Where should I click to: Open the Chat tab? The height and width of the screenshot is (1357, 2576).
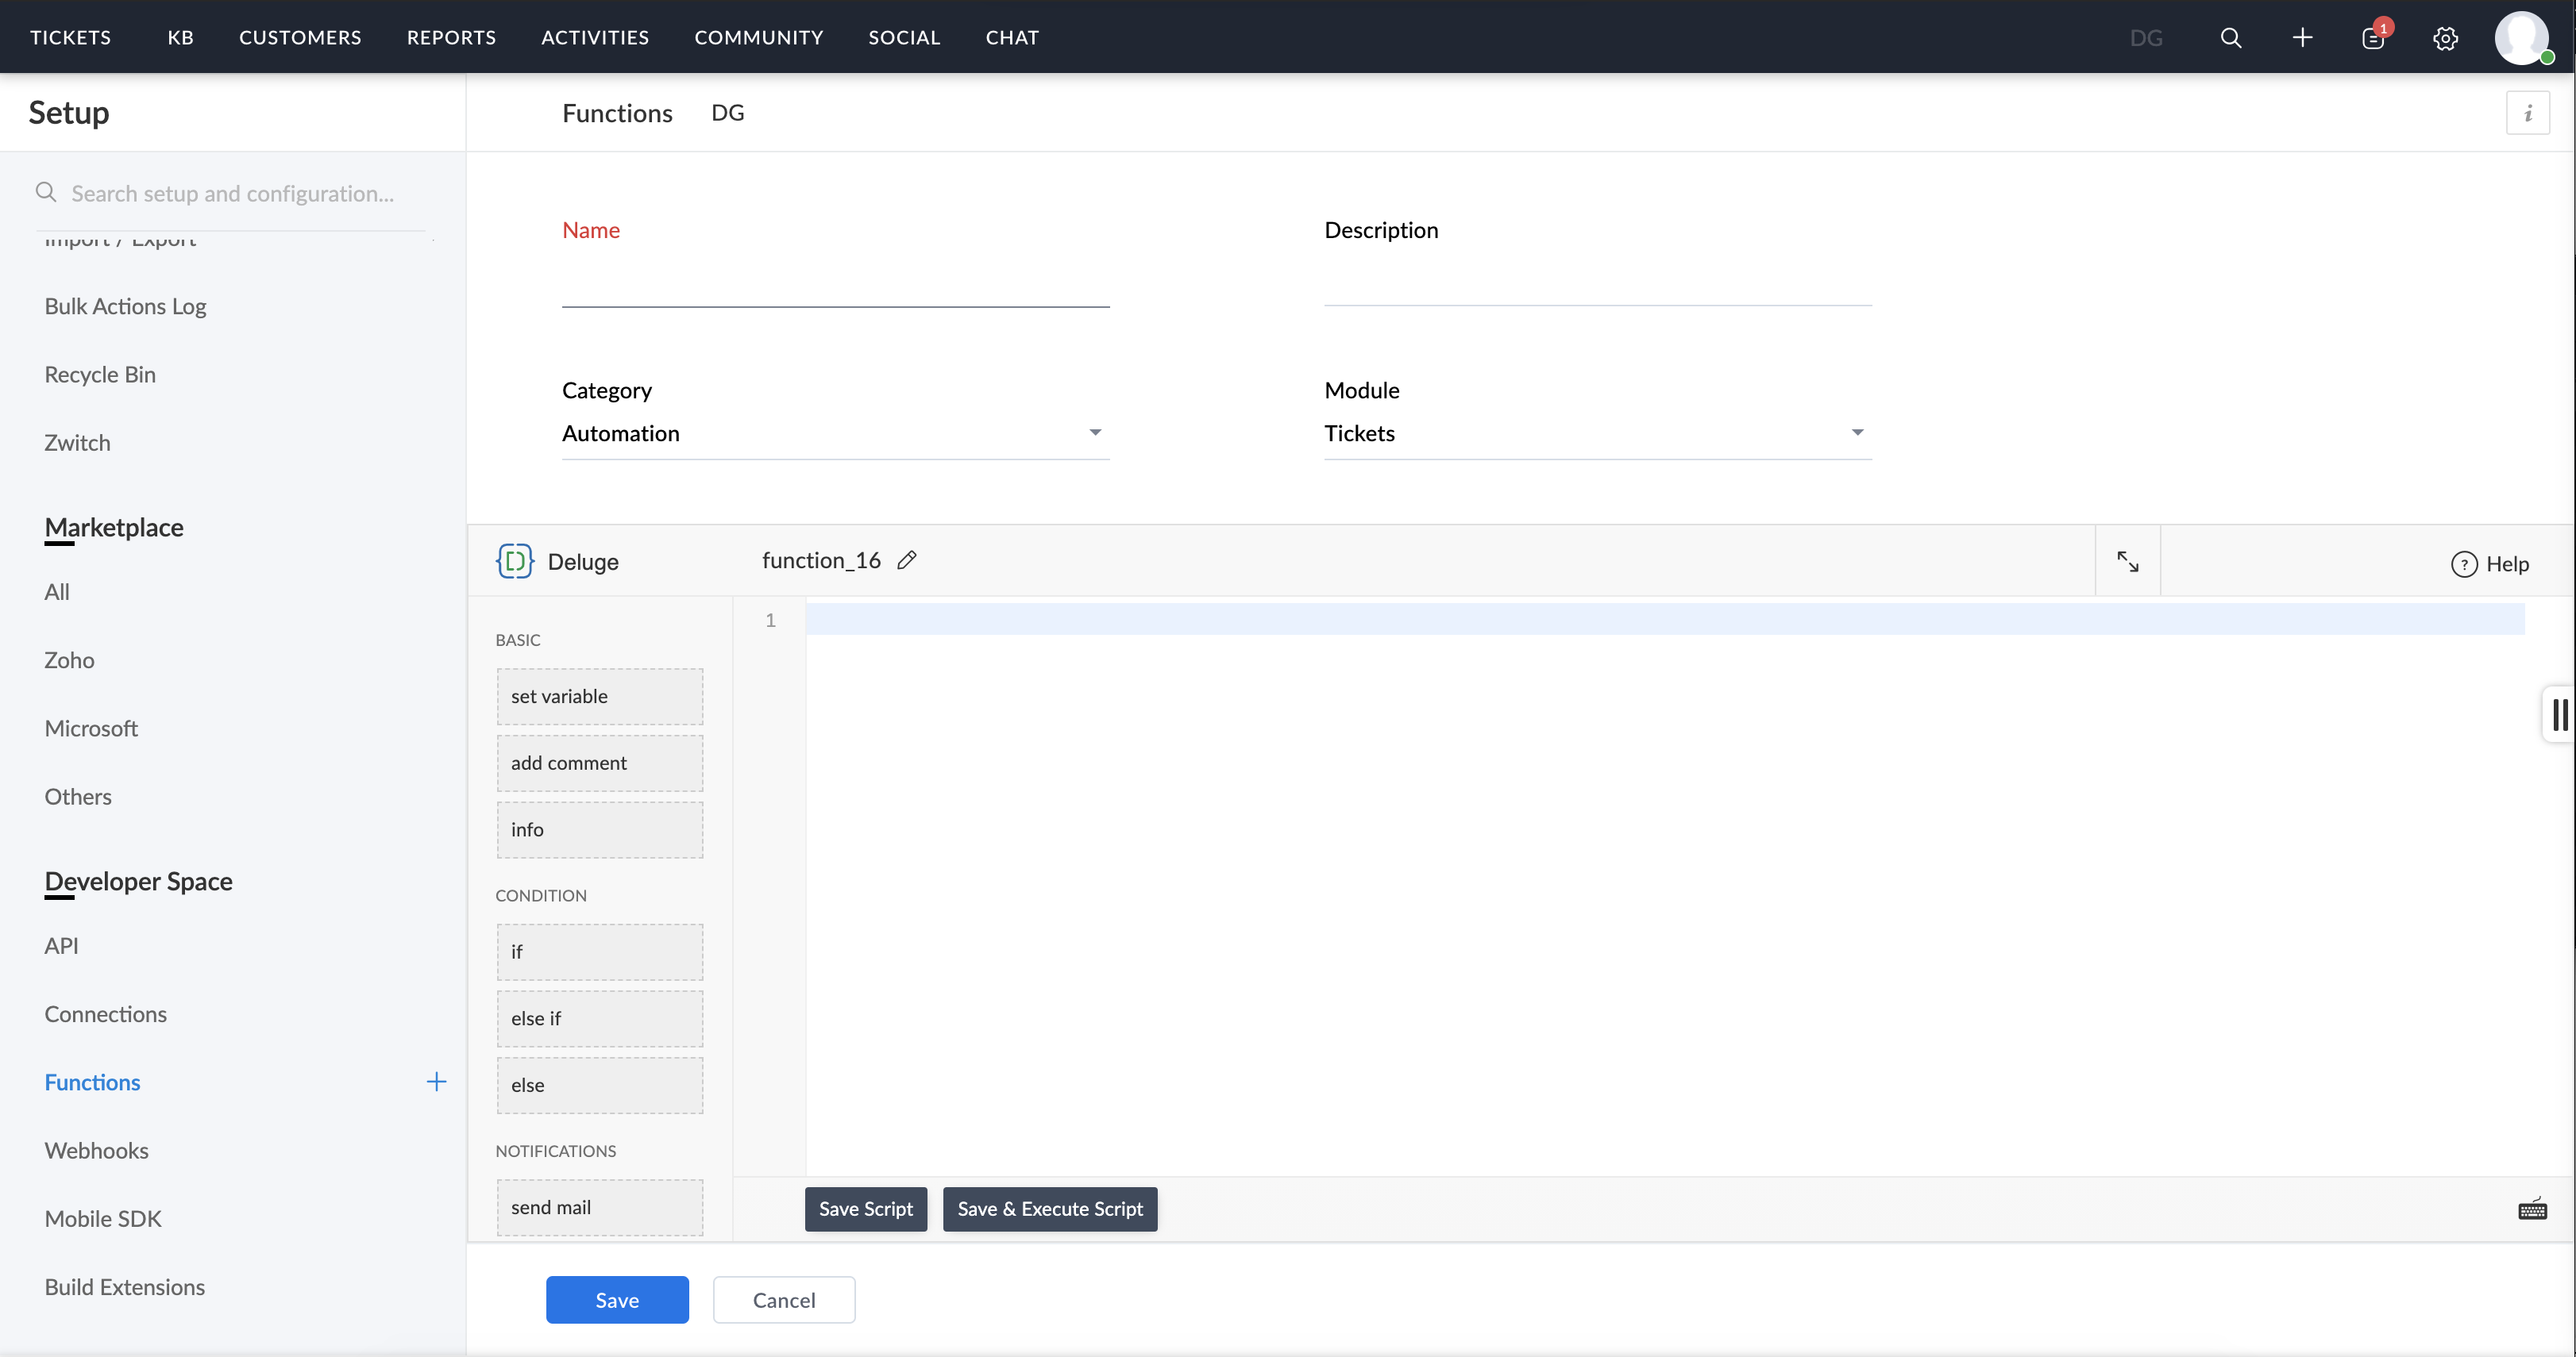click(x=1012, y=37)
